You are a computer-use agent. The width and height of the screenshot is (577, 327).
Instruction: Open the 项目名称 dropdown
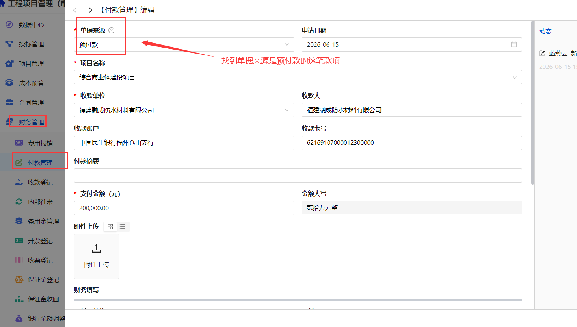pos(298,77)
